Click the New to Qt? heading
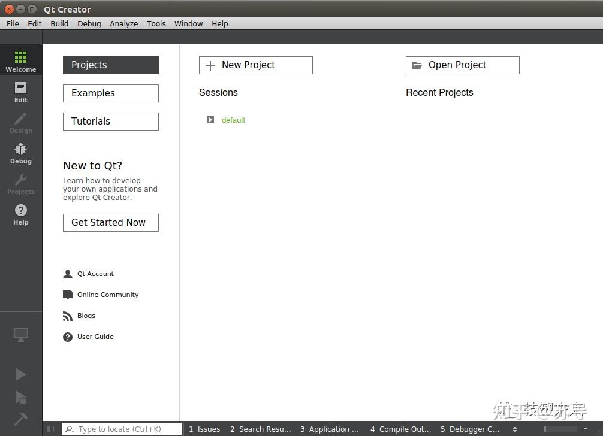Image resolution: width=603 pixels, height=436 pixels. 93,165
